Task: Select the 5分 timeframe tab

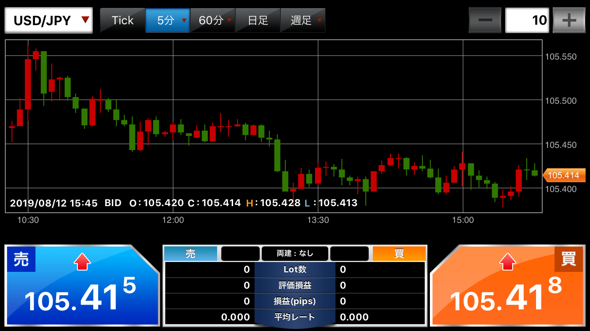Action: (x=168, y=20)
